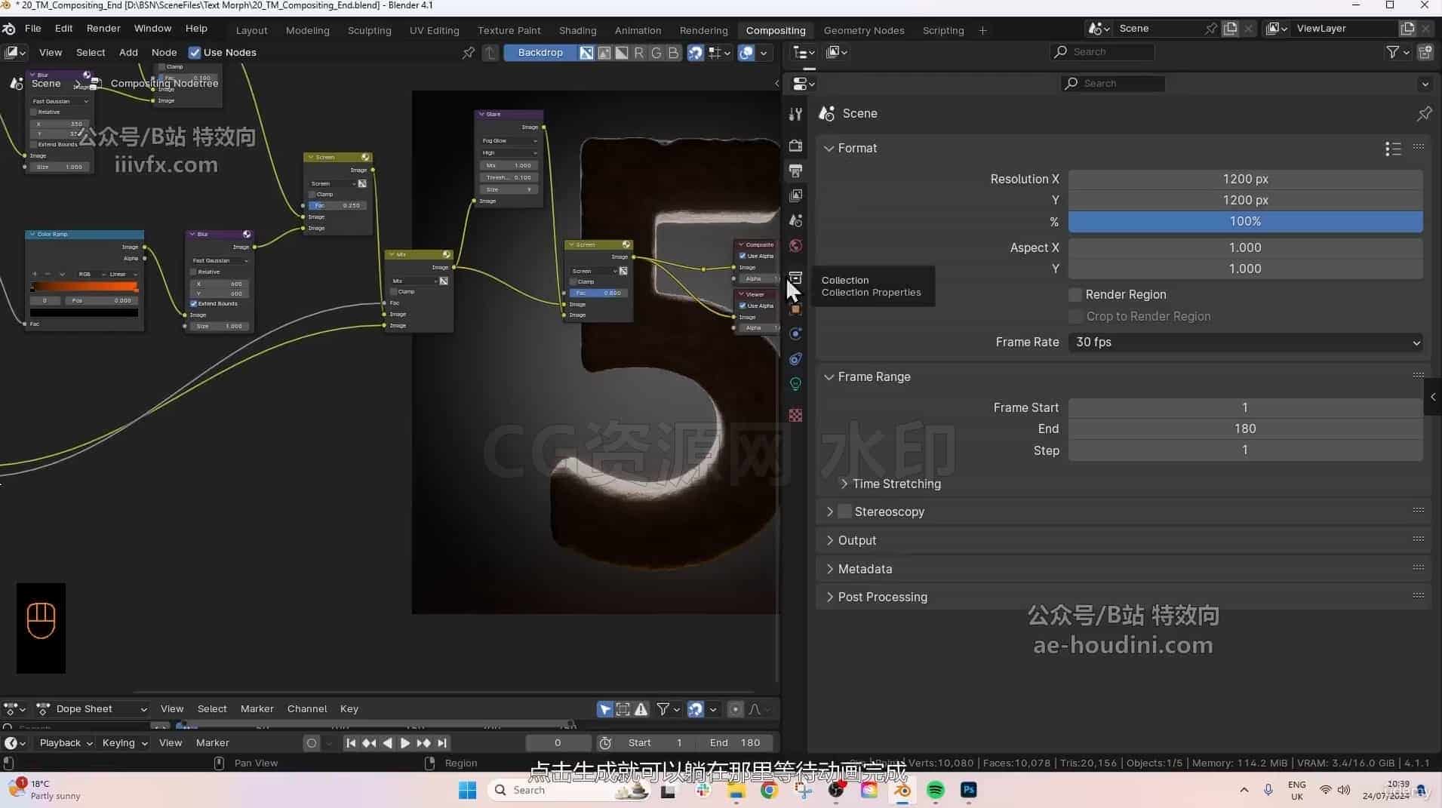This screenshot has width=1442, height=808.
Task: Click Color Ramp gradient bar
Action: point(84,287)
